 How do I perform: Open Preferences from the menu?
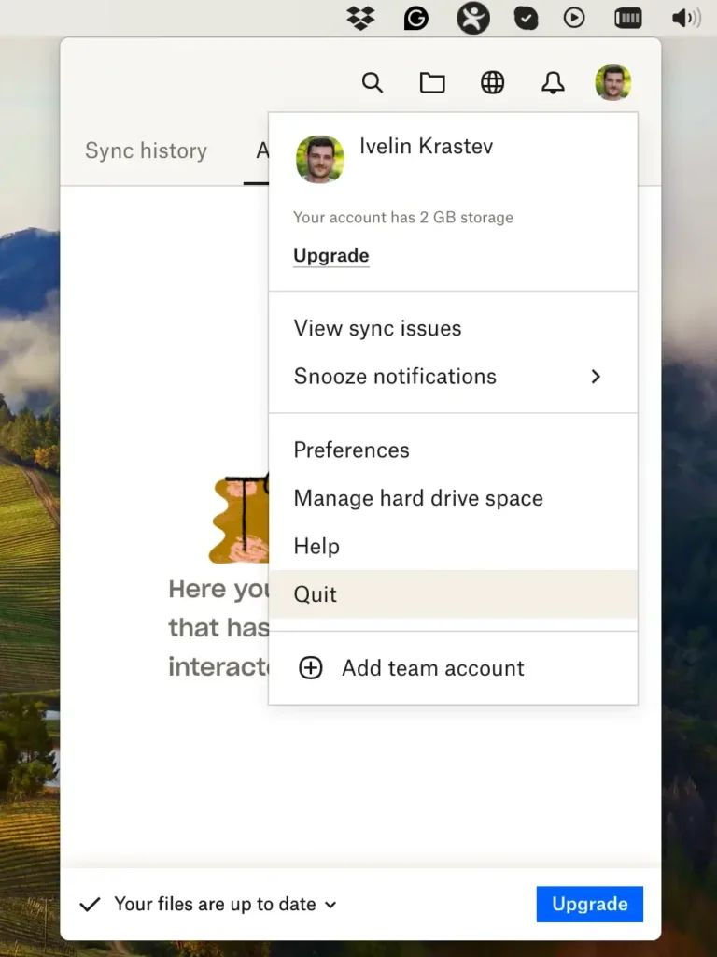(x=351, y=450)
